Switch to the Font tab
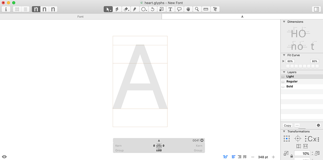 coord(80,17)
